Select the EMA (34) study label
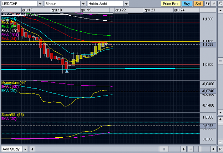The height and width of the screenshot is (153, 223). pos(9,39)
